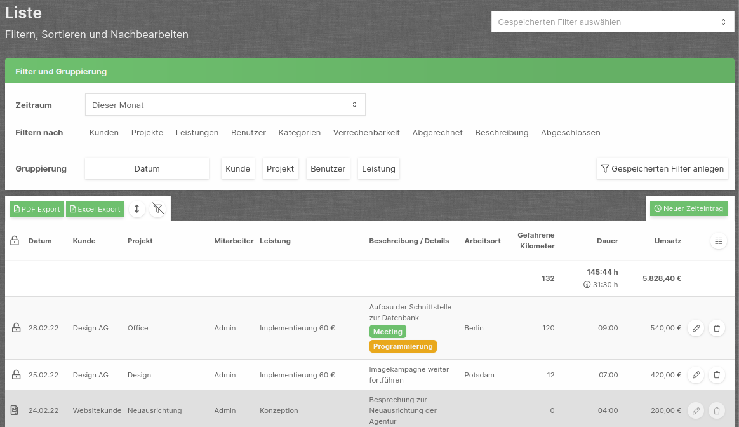Screen dimensions: 739x427
Task: Edit the 25.02.22 Design entry
Action: (x=696, y=375)
